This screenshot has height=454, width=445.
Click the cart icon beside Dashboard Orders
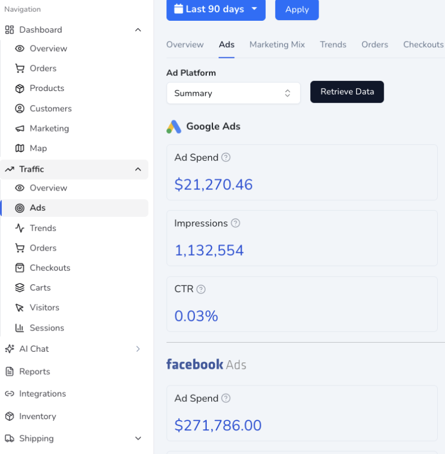(x=20, y=69)
